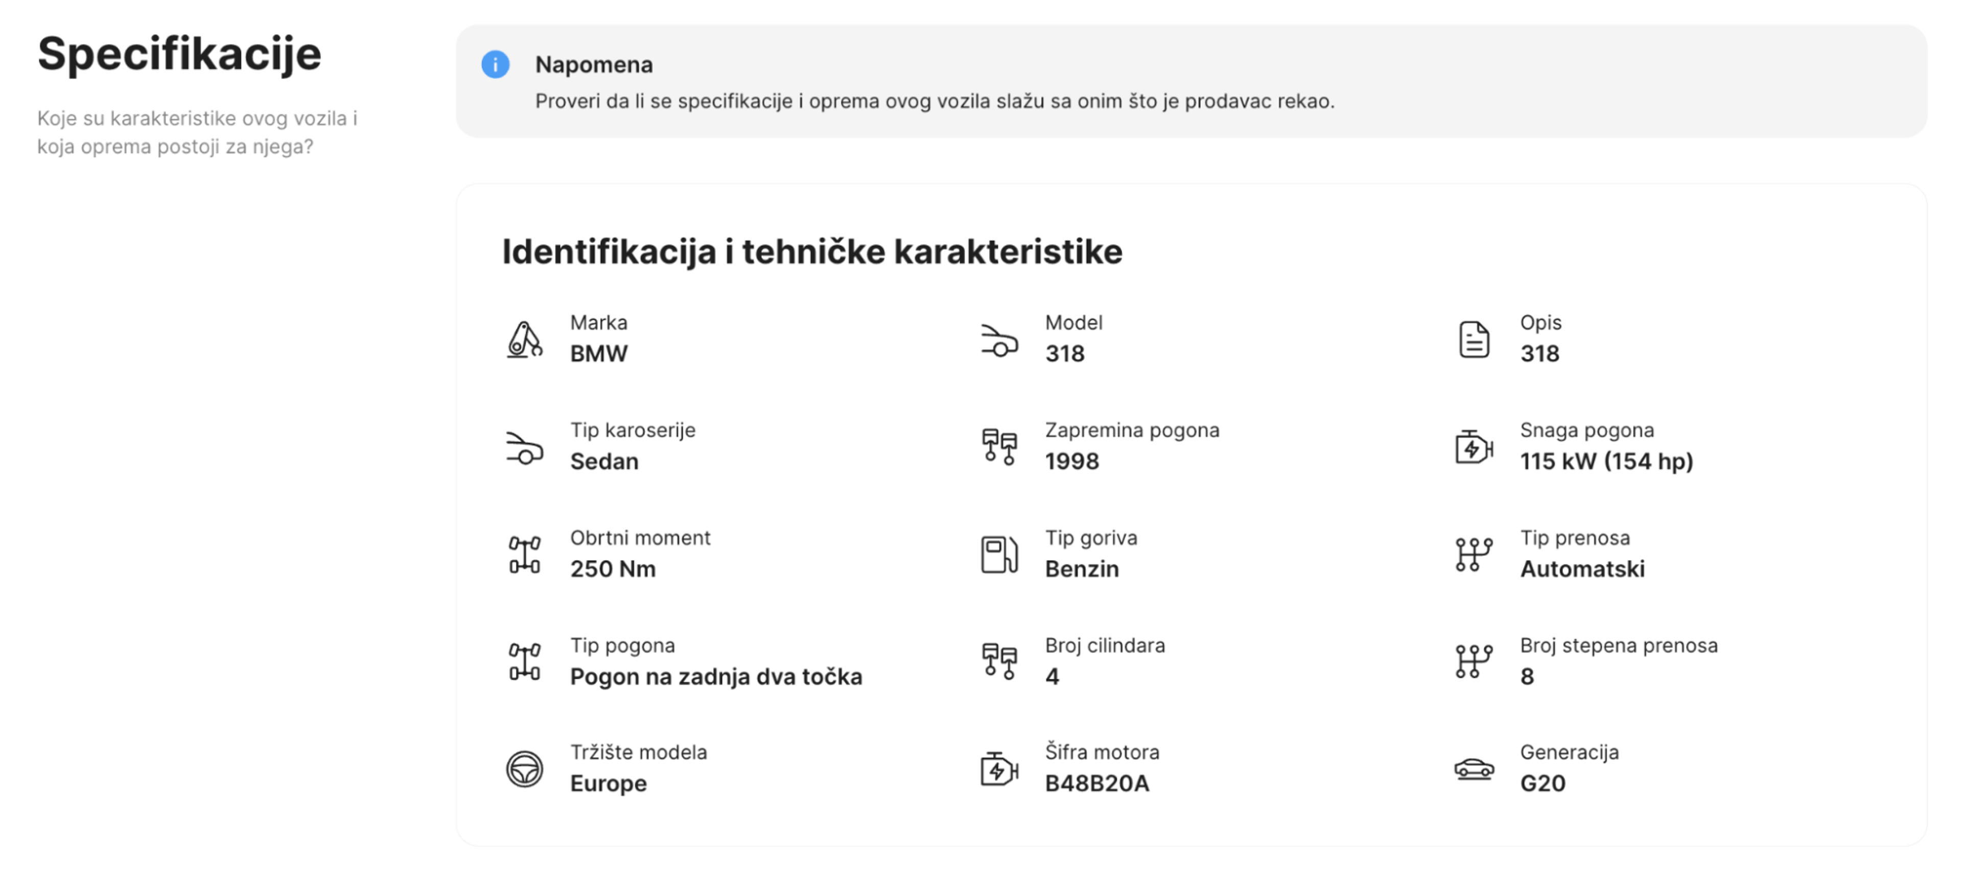1962x874 pixels.
Task: Click the fuel type value Benzin
Action: pyautogui.click(x=1082, y=569)
